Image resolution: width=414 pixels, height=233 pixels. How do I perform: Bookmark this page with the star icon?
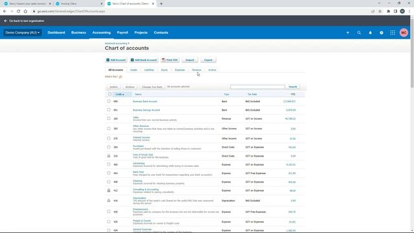(x=380, y=12)
